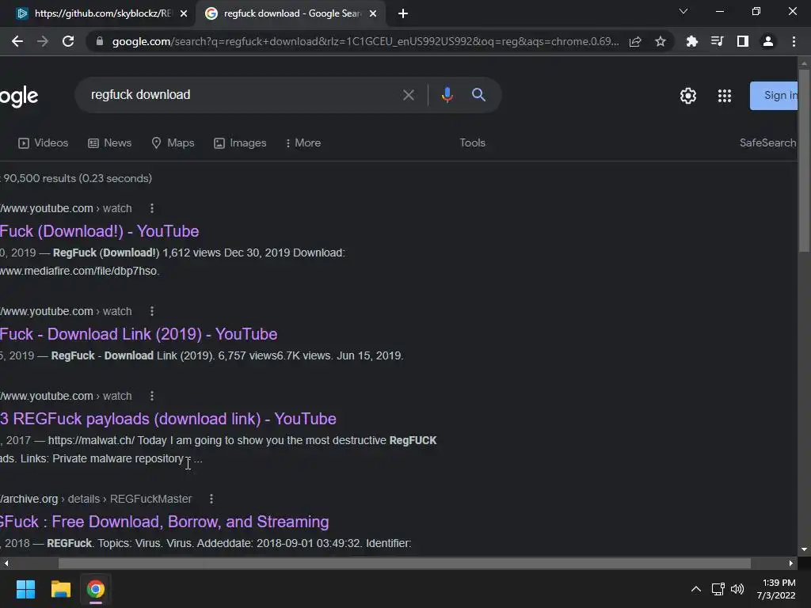
Task: Open RegFuck (Download!) YouTube result
Action: pyautogui.click(x=99, y=231)
